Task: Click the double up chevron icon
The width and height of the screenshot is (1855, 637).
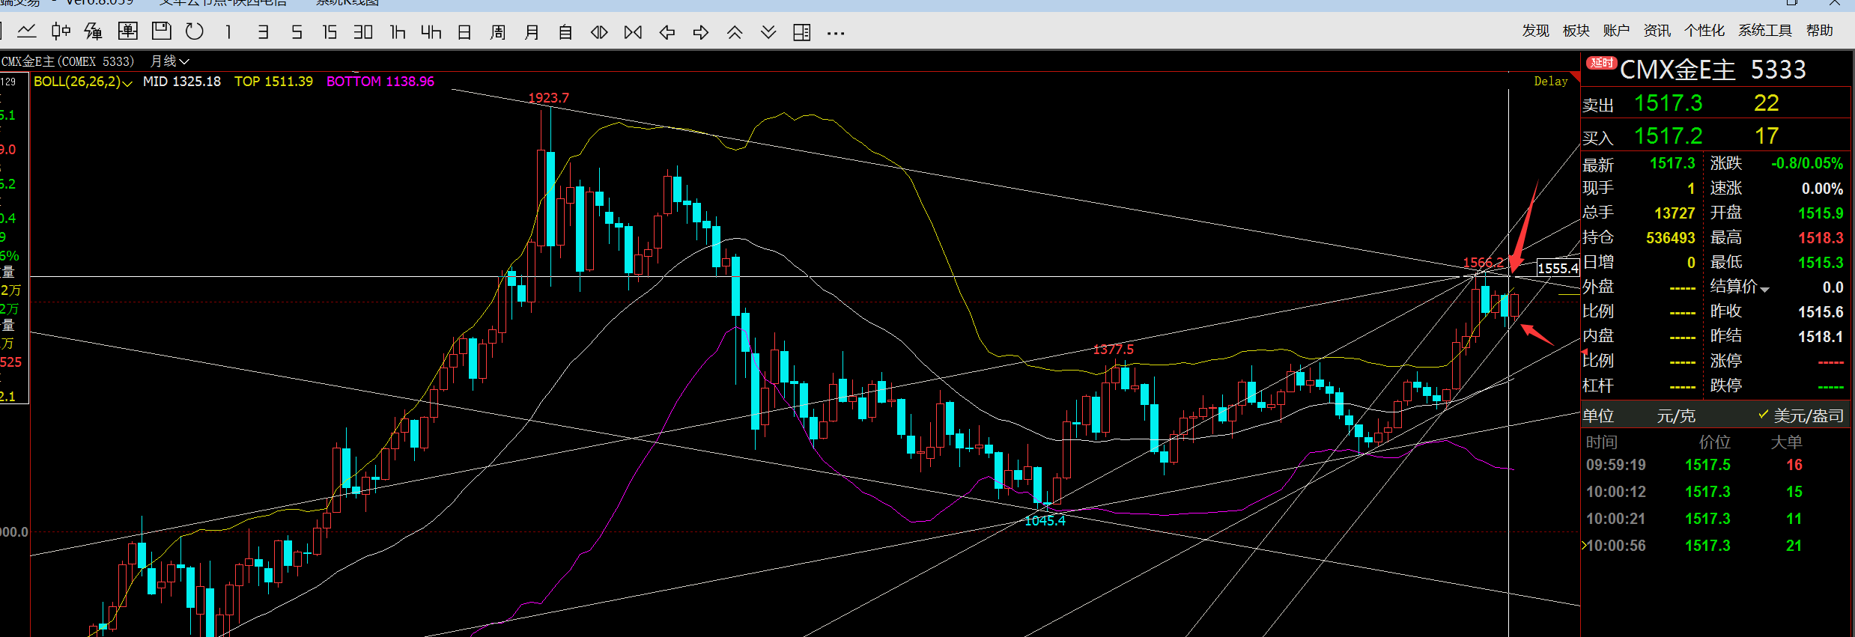Action: coord(735,32)
